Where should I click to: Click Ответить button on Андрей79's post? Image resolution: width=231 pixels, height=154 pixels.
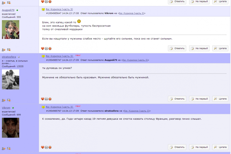click(x=177, y=48)
